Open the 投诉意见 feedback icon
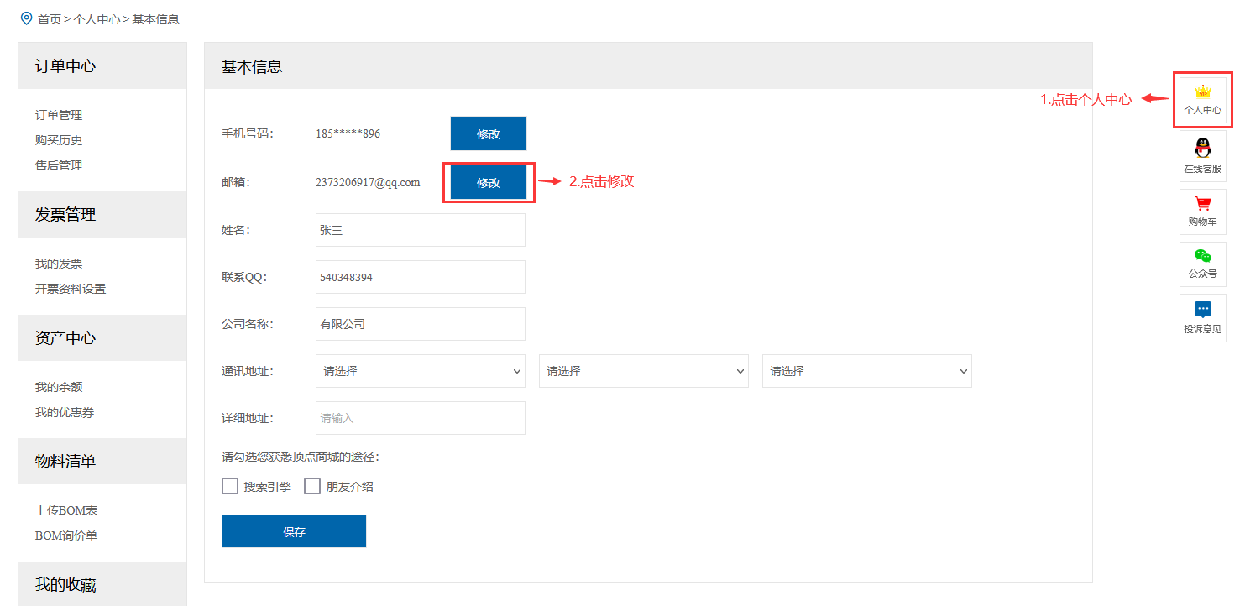 coord(1202,310)
